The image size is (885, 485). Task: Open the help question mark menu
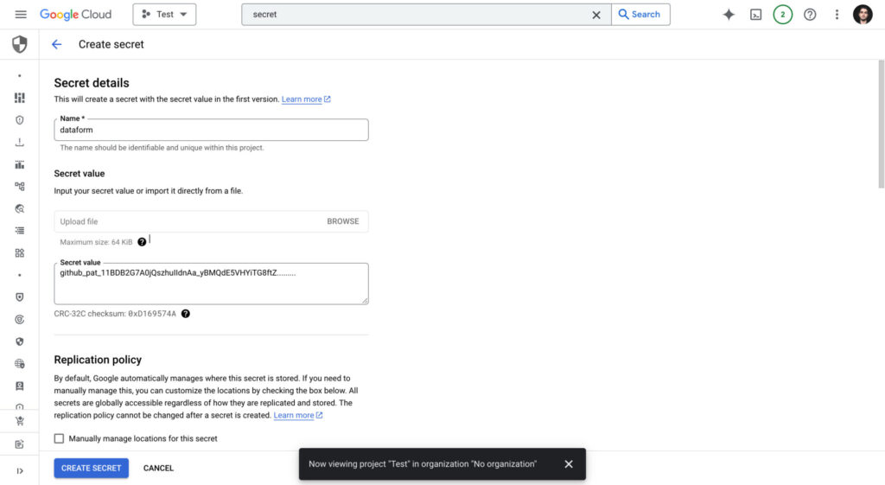pos(810,15)
